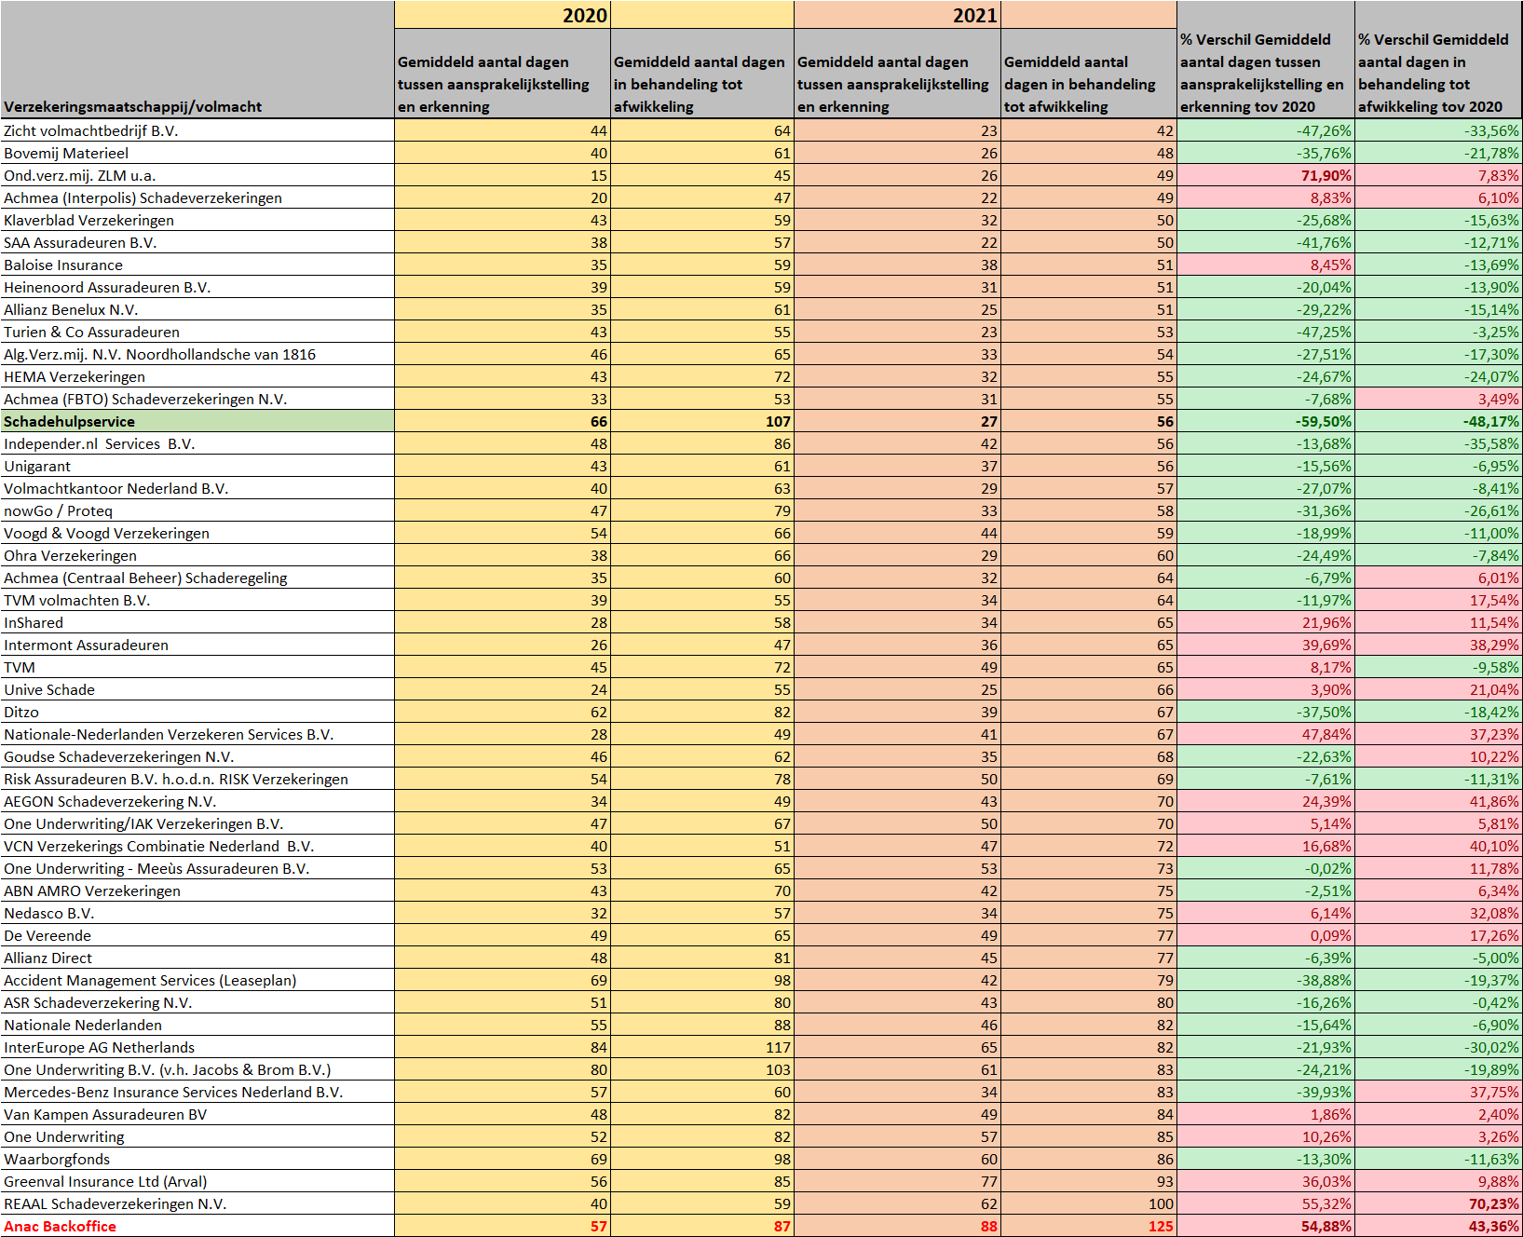The height and width of the screenshot is (1237, 1523).
Task: Select Achmea (Interpolis) Schadeverzekeringen cell
Action: 197,197
